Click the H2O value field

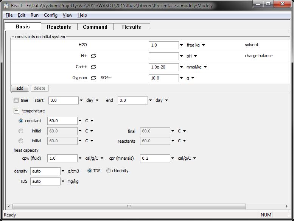pos(164,45)
